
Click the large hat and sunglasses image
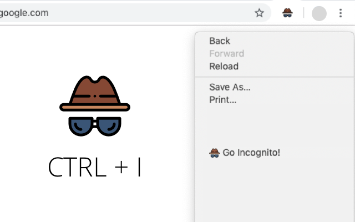[x=95, y=106]
